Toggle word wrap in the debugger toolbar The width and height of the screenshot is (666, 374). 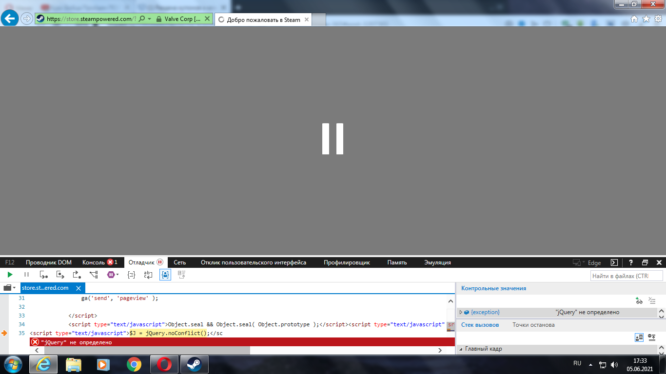148,275
